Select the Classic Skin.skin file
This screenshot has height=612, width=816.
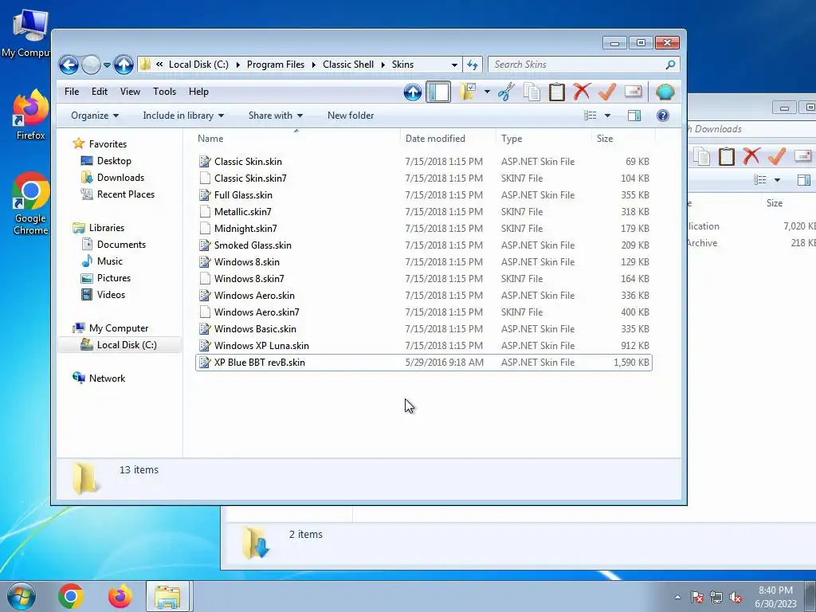[x=424, y=161]
